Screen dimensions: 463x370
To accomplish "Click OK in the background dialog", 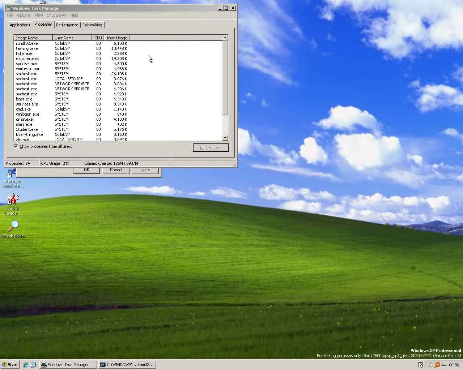I will pos(86,170).
